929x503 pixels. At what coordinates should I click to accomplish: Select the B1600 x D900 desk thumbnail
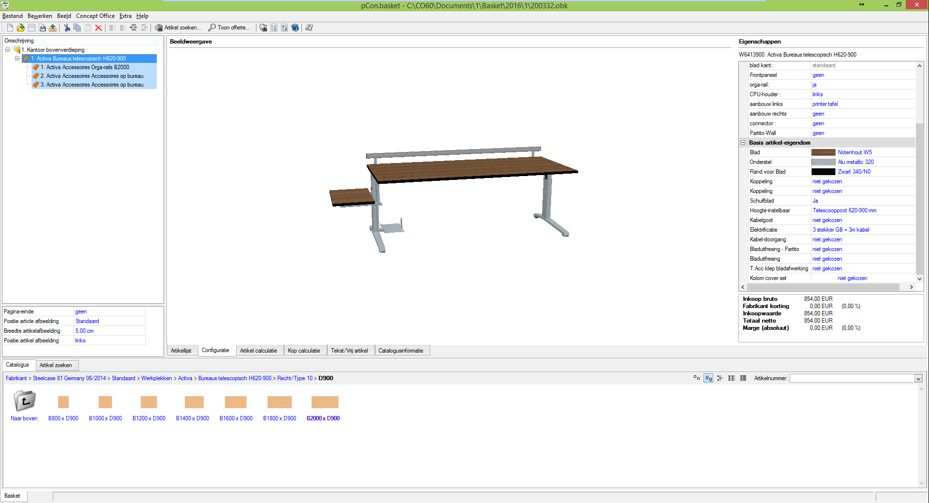(x=236, y=402)
